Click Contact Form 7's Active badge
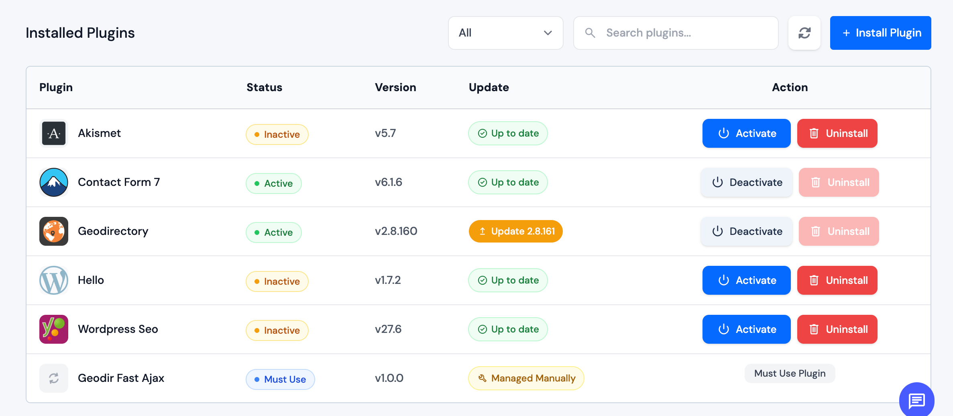This screenshot has width=953, height=416. coord(274,184)
